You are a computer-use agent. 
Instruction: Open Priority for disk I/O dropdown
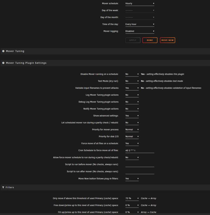pos(132,136)
